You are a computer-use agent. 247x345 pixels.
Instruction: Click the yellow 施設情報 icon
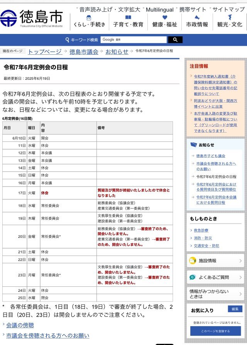(193, 261)
